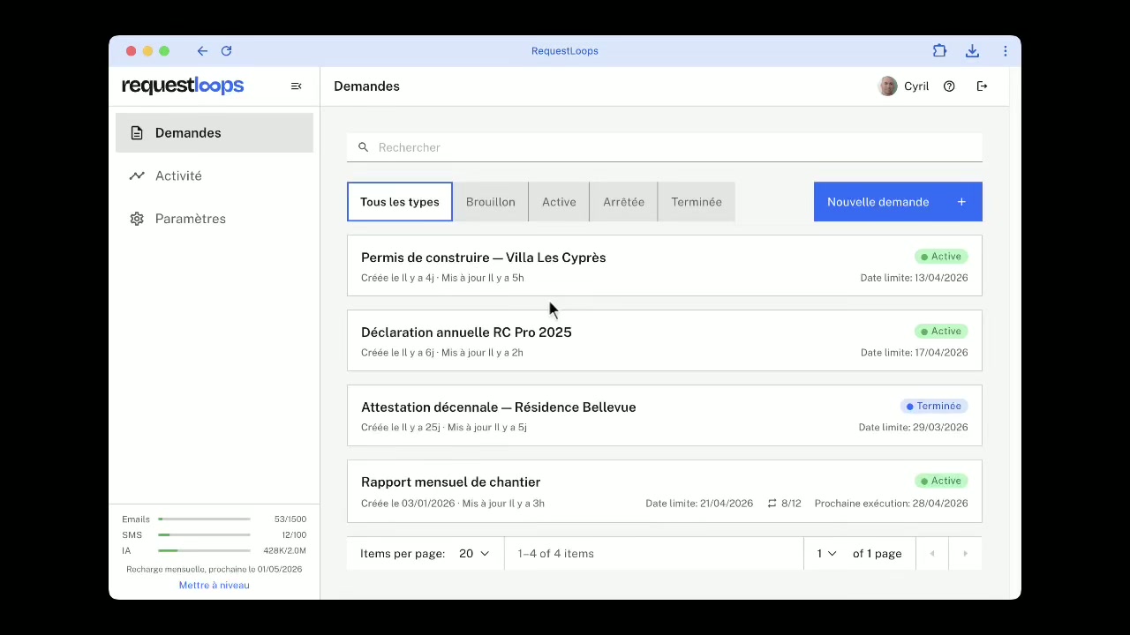
Task: Go to Paramètres in the sidebar
Action: coord(190,219)
